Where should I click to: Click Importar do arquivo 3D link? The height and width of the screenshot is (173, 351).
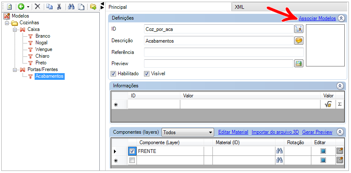coord(275,132)
